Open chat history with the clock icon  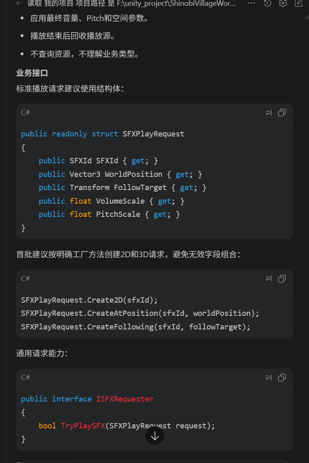click(267, 3)
